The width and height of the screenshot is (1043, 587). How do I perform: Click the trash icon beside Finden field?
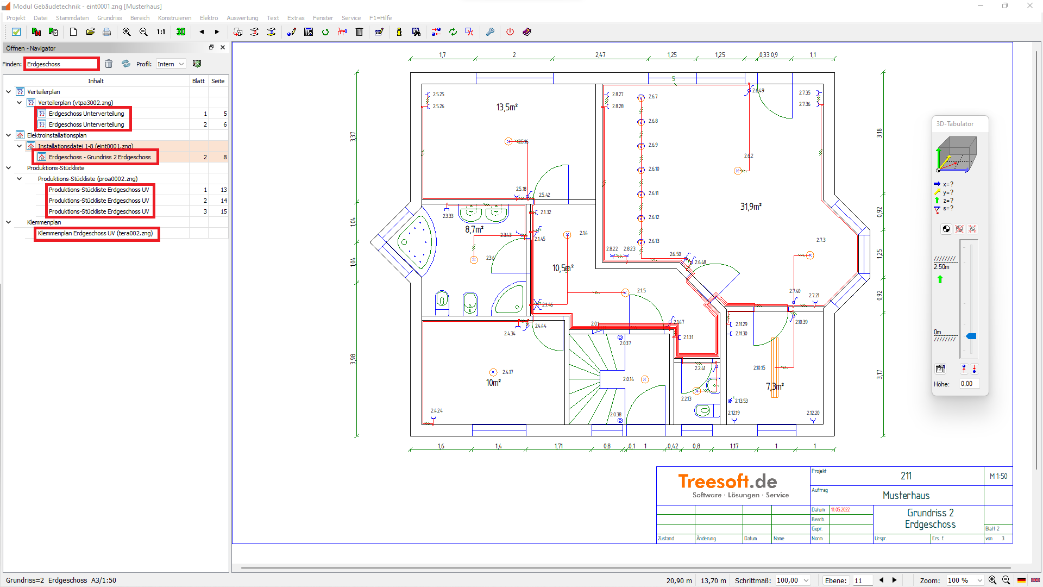pyautogui.click(x=109, y=64)
